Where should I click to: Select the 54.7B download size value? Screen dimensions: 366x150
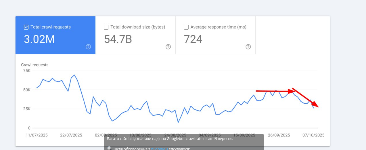[118, 39]
